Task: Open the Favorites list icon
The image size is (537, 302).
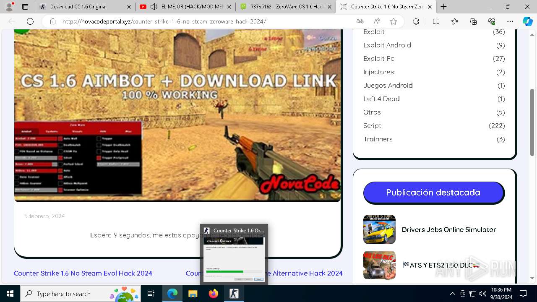Action: 455,21
